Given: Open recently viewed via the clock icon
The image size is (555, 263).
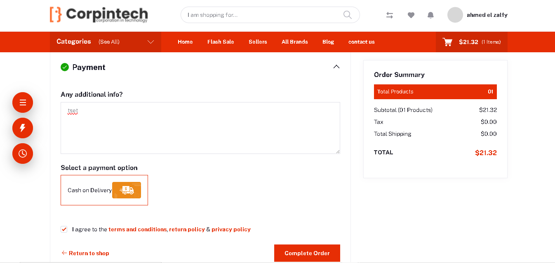Looking at the screenshot, I should [23, 154].
